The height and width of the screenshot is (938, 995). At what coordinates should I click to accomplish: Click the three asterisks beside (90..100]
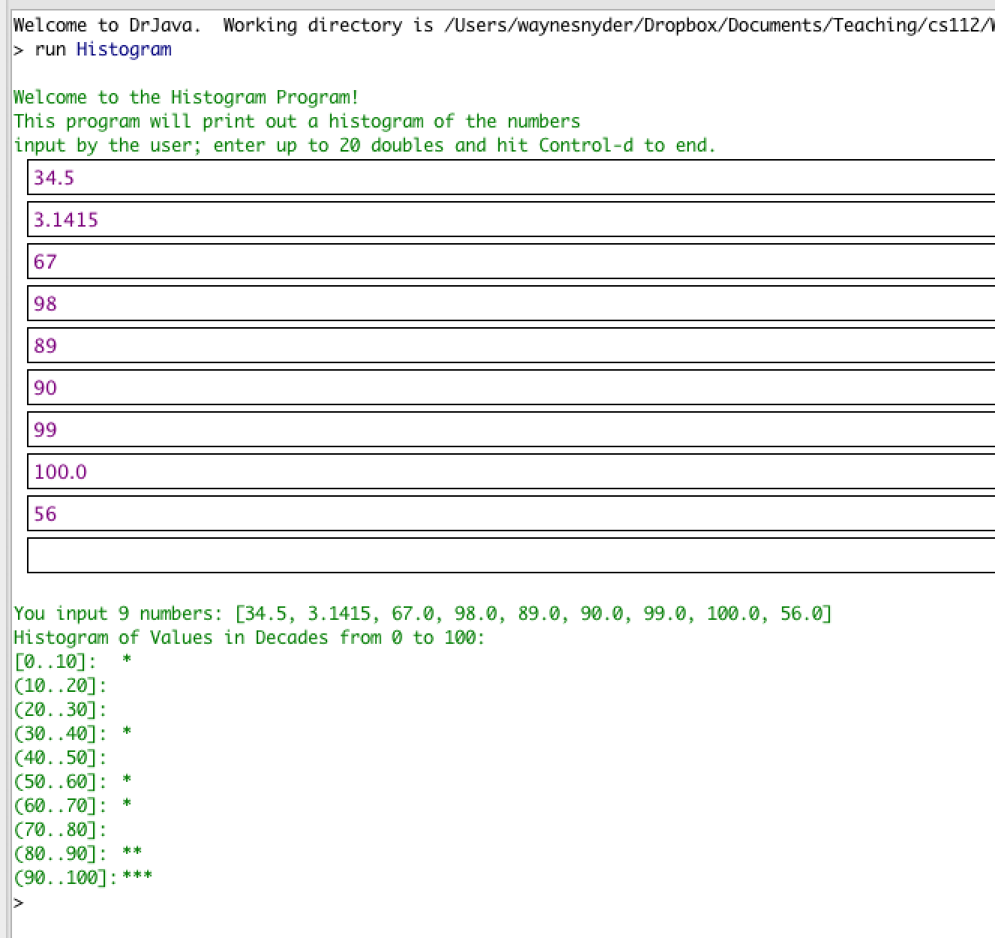tap(137, 876)
